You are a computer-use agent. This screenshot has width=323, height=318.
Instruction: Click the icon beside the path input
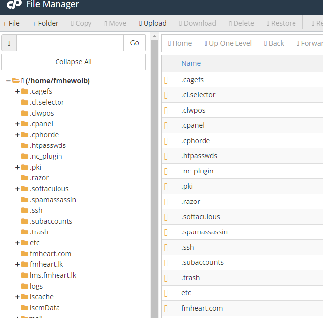(9, 43)
